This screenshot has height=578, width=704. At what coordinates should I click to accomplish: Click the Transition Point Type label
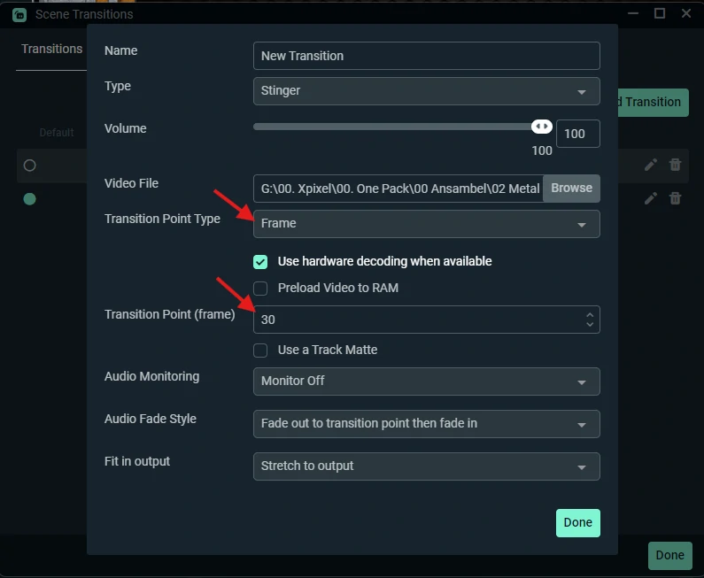tap(162, 219)
